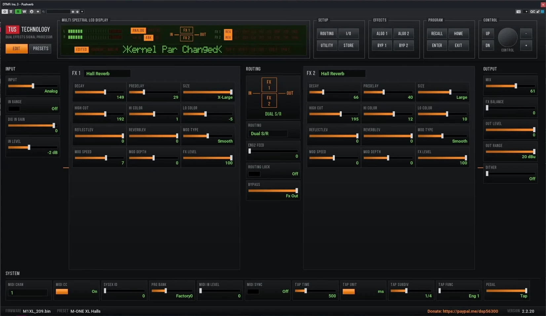Open the QC quick controls button
Viewport: 546px width, 316px height.
pyautogui.click(x=532, y=12)
